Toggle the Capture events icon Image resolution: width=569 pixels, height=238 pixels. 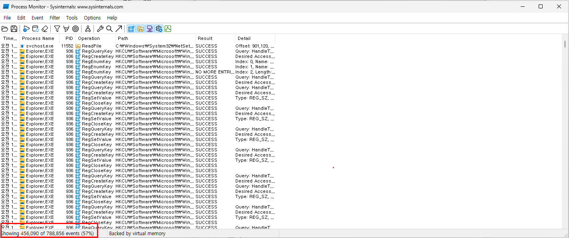pyautogui.click(x=26, y=29)
